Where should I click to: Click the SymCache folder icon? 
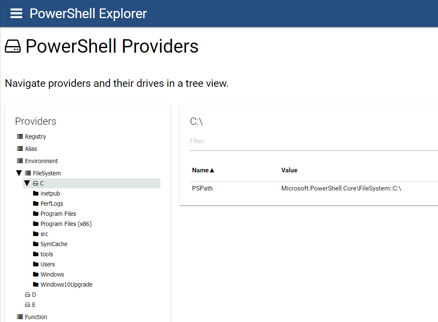click(36, 244)
